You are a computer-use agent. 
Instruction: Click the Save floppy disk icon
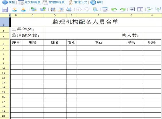[5, 9]
